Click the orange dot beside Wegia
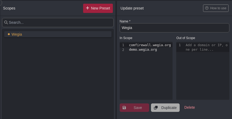232x119 pixels. [9, 34]
